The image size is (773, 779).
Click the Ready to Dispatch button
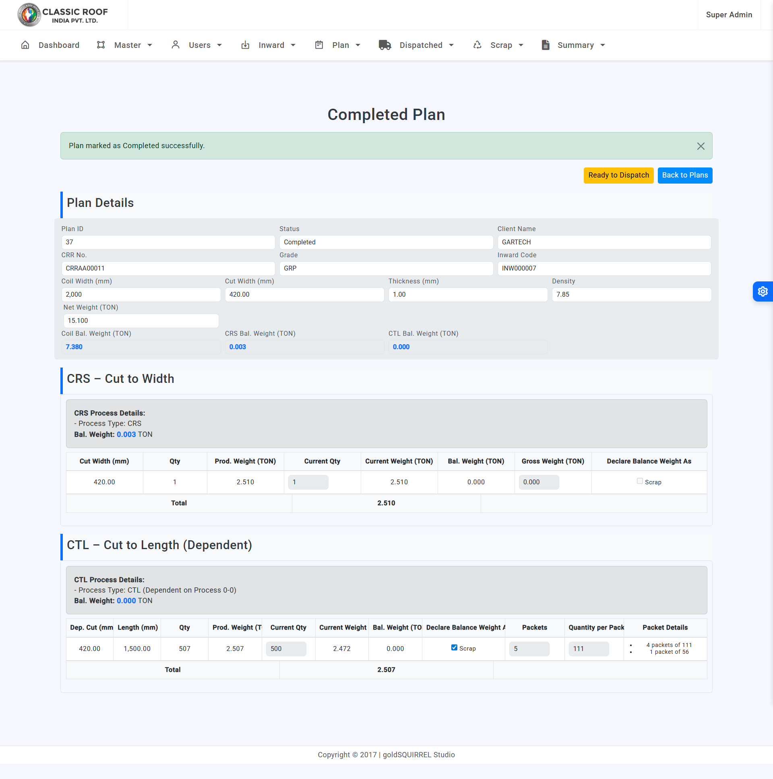tap(618, 175)
